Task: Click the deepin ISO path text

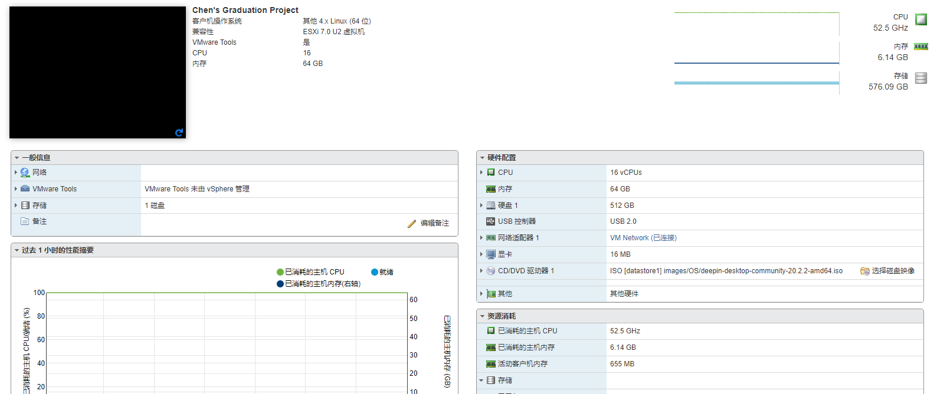Action: [x=726, y=271]
